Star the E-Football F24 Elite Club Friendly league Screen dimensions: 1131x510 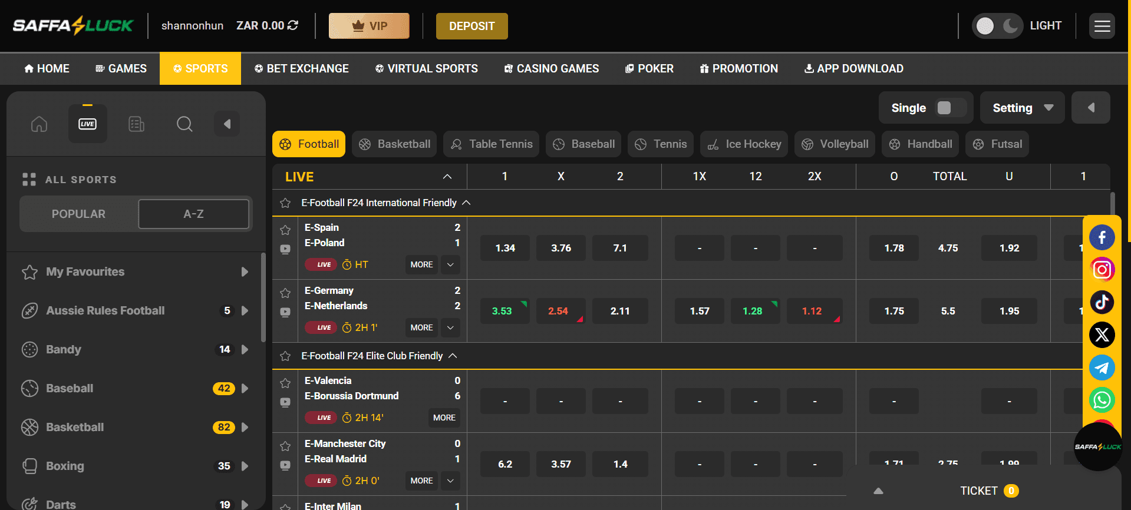285,356
